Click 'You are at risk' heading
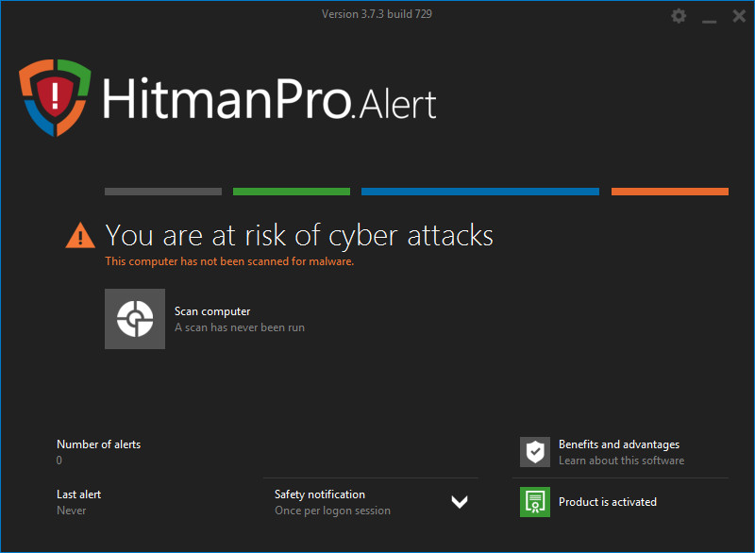Image resolution: width=755 pixels, height=553 pixels. pos(299,235)
